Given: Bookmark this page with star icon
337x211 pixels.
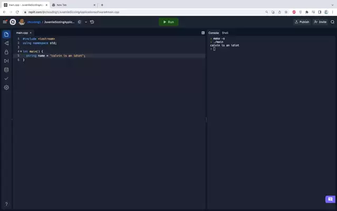Looking at the screenshot, I should 286,12.
